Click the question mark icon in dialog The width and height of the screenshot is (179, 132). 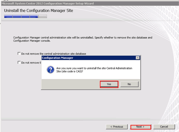pos(50,70)
